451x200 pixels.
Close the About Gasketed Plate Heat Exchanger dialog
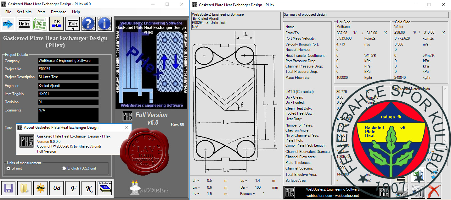pos(127,127)
